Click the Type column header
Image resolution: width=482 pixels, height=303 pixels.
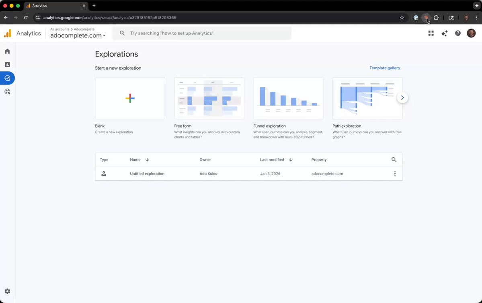point(104,160)
